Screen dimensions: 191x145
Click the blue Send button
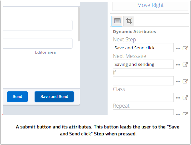coord(17,97)
